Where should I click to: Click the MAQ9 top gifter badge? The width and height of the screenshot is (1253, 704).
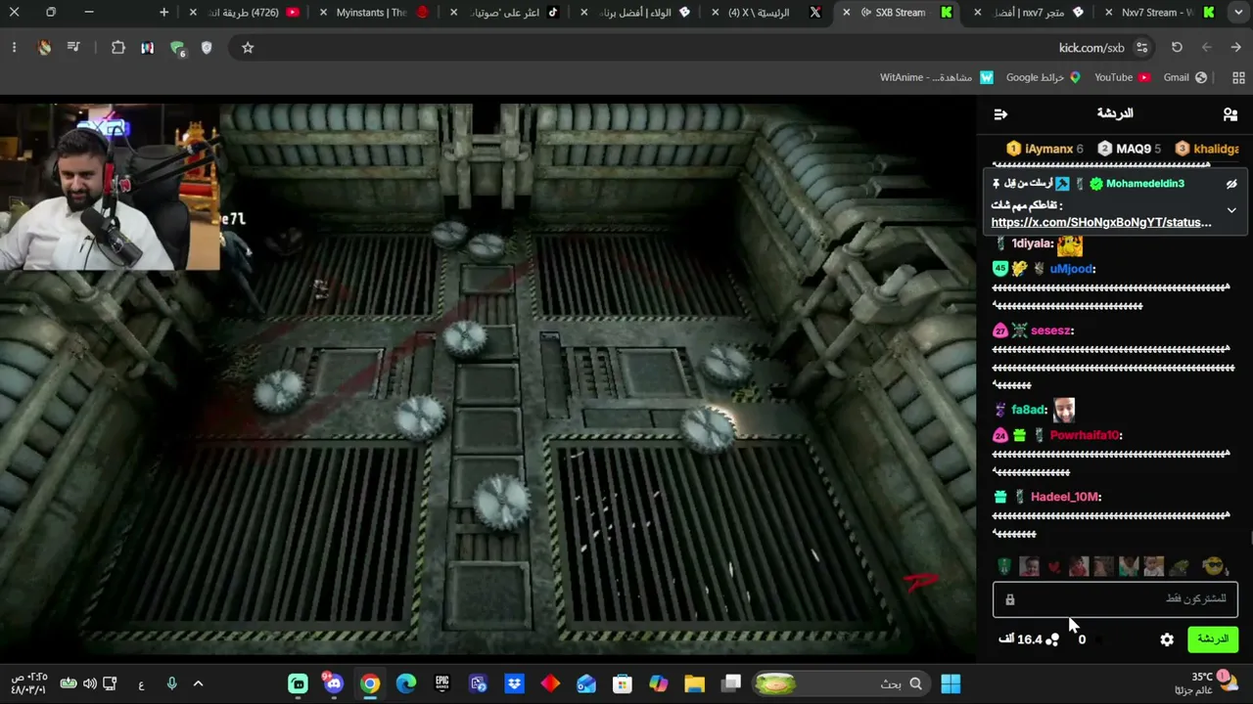(x=1130, y=149)
